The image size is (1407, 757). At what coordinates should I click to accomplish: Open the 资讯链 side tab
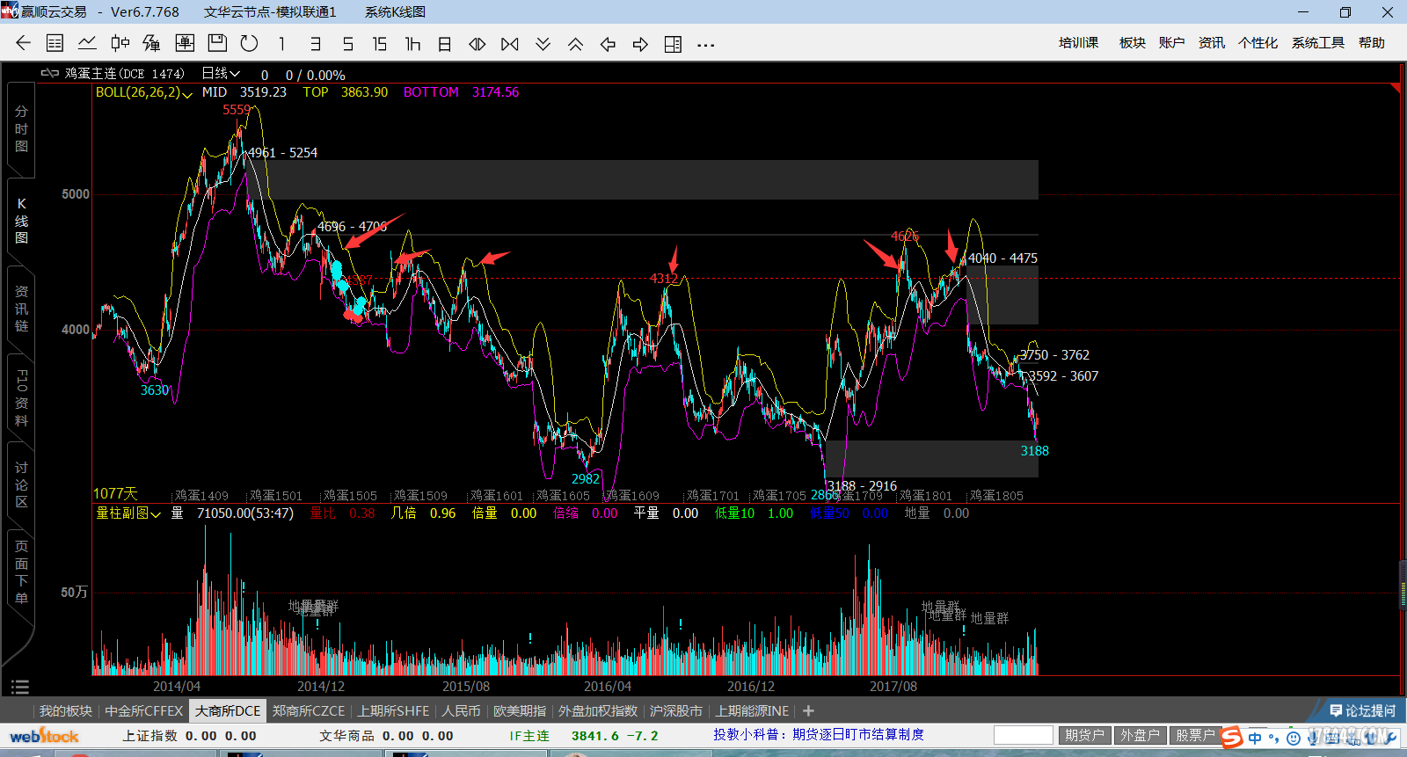[x=21, y=309]
